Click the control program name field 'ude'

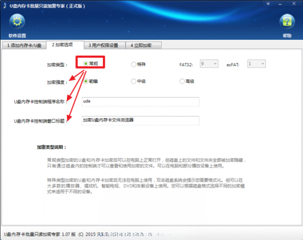pyautogui.click(x=140, y=102)
